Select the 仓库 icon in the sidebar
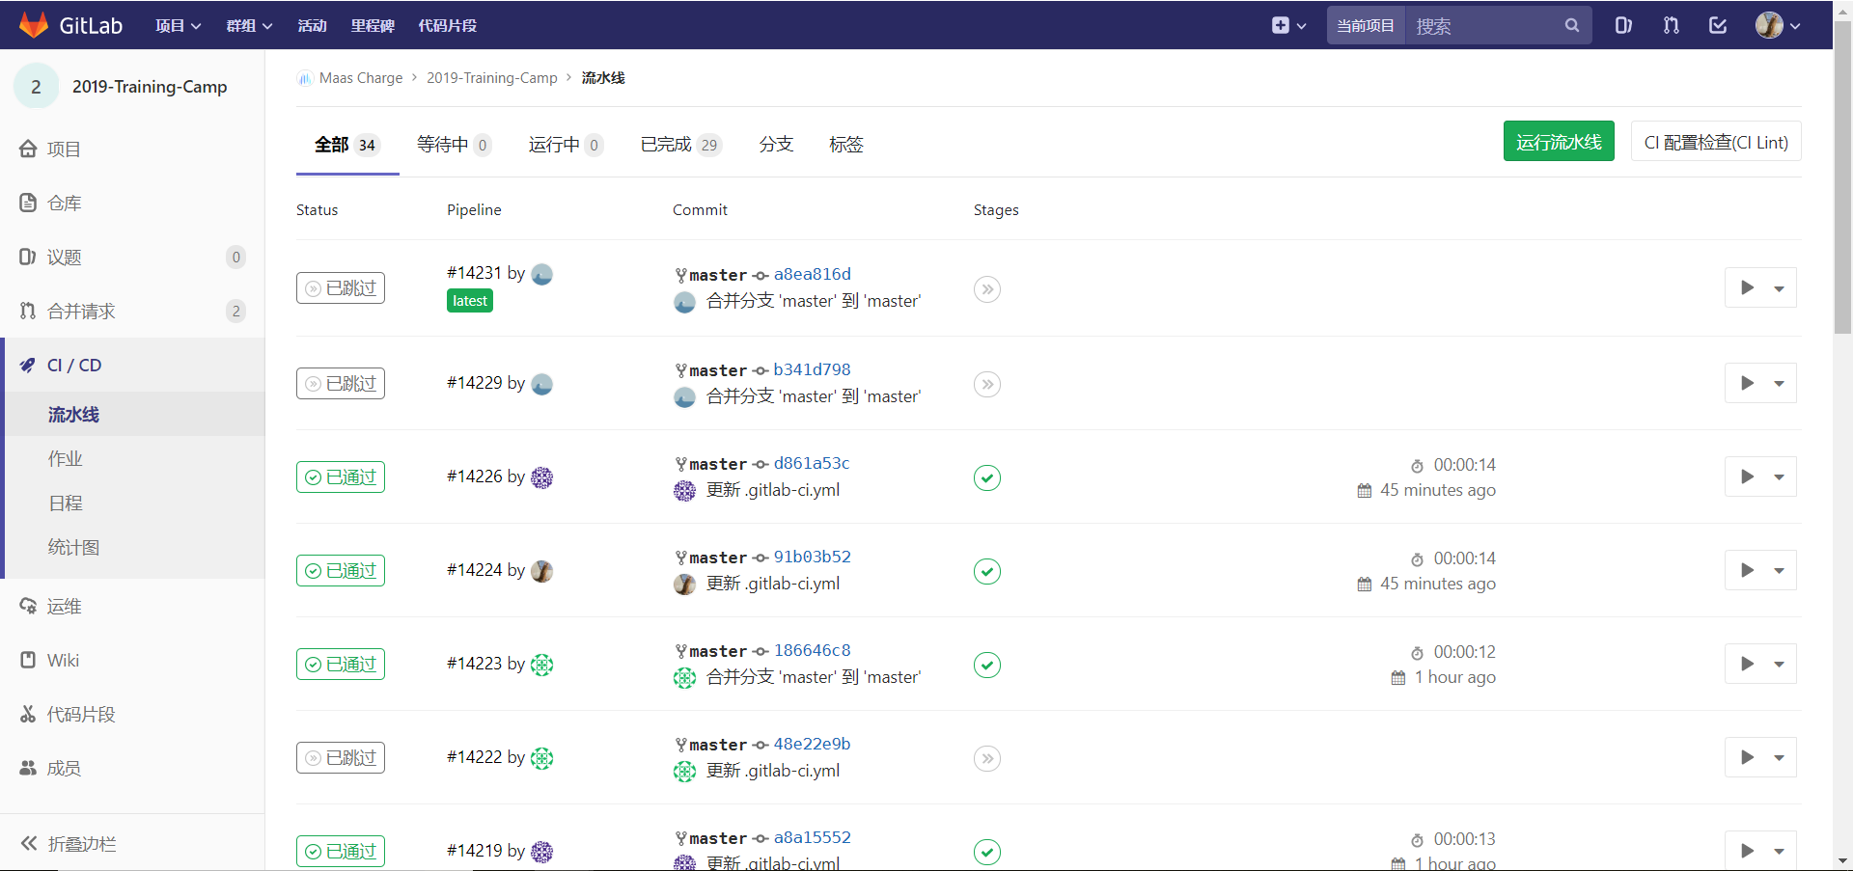Viewport: 1853px width, 871px height. tap(27, 203)
